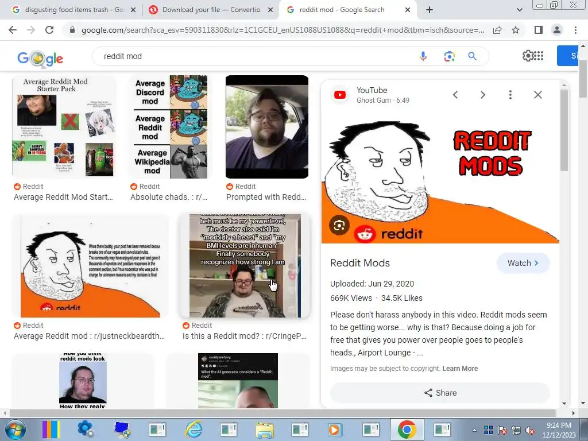The image size is (588, 441).
Task: Open the tab search dropdown
Action: click(x=519, y=10)
